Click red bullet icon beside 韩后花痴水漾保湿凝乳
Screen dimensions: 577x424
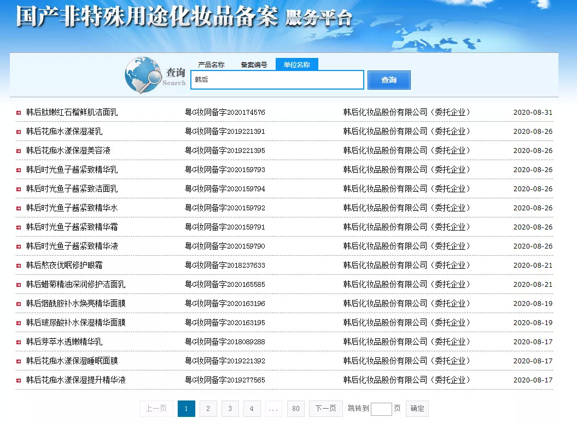(x=19, y=132)
